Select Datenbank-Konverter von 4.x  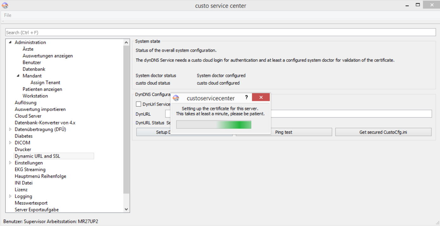(x=45, y=123)
